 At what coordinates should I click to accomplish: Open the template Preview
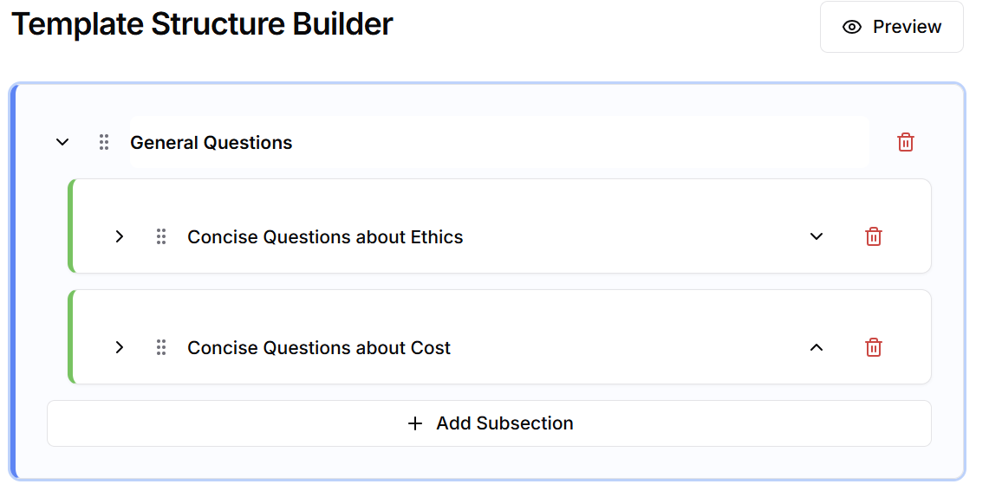(x=891, y=27)
